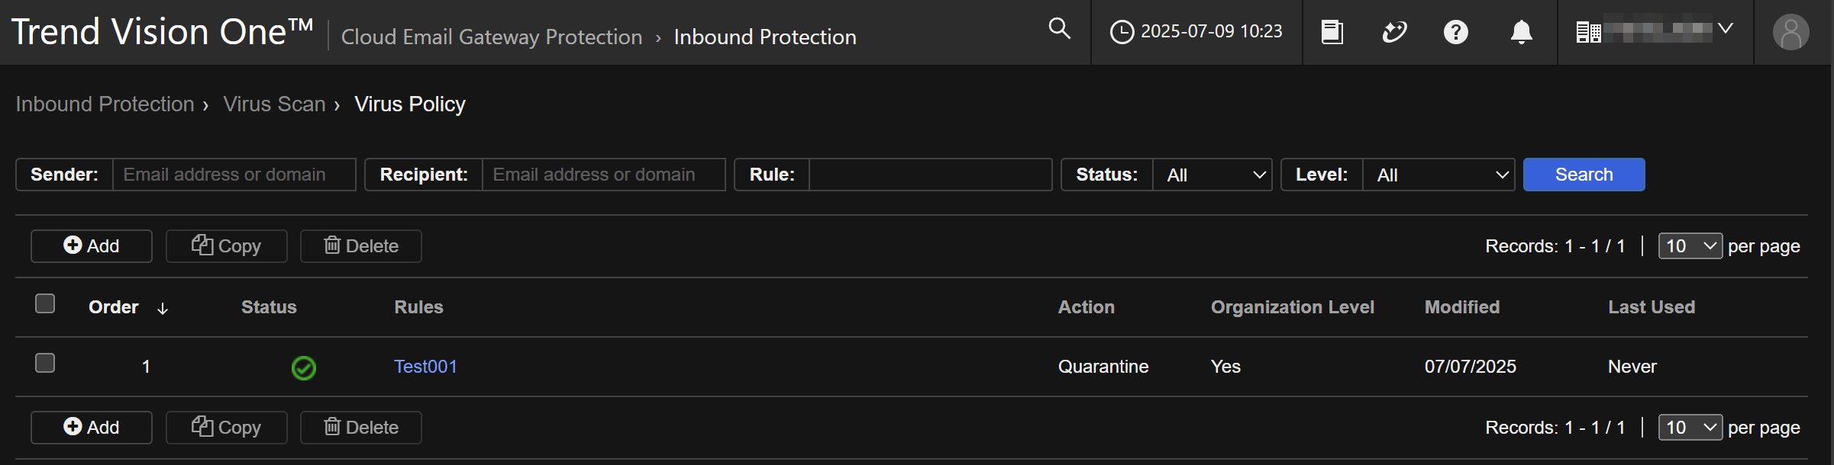Select the checkbox for the Test001 row
Viewport: 1834px width, 465px height.
tap(45, 363)
